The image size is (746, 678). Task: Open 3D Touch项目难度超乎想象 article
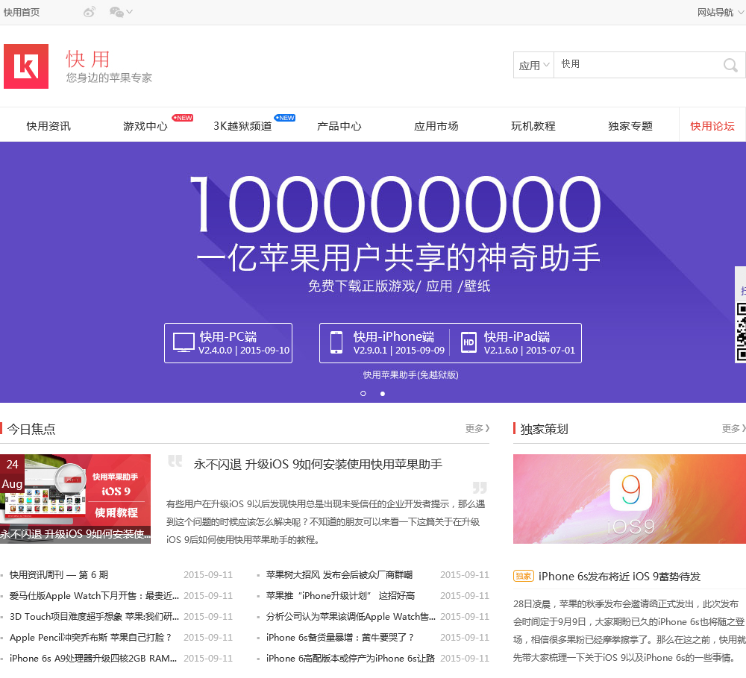(x=94, y=617)
